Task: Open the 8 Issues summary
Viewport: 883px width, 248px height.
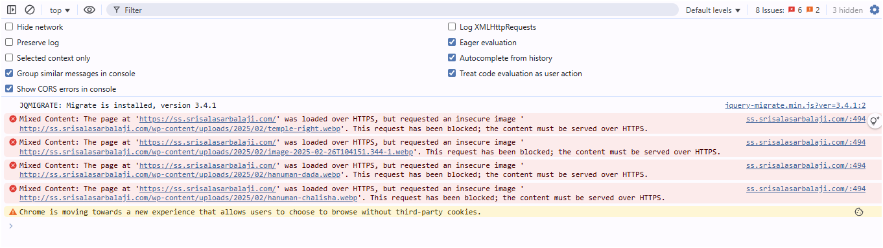Action: [x=787, y=10]
